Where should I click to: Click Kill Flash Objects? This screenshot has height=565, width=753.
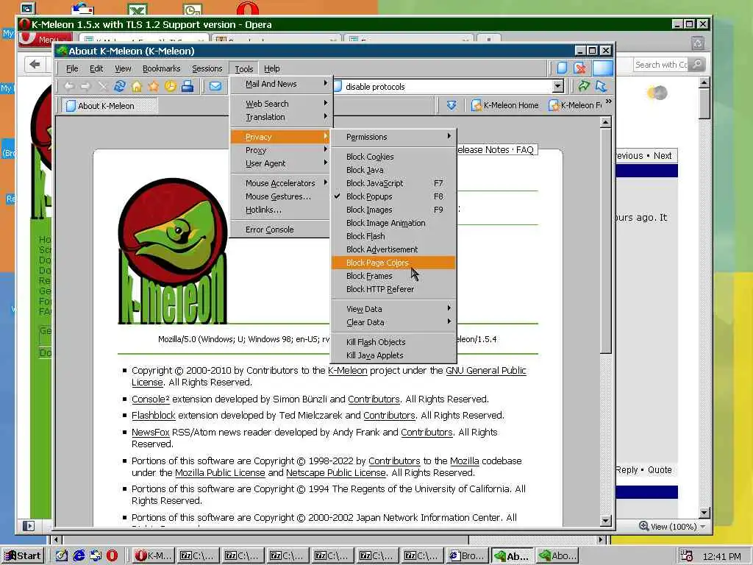393,342
